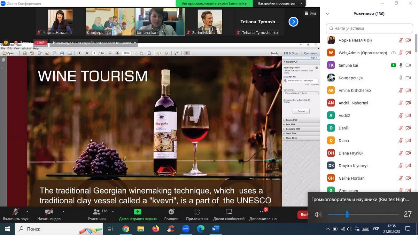Select tamuna kai in participants list

[348, 65]
